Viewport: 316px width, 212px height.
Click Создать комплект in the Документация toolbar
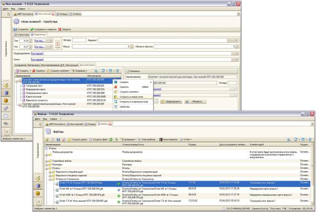point(58,70)
